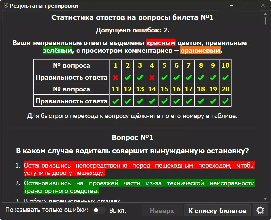Click the green checkmark under question 18

pyautogui.click(x=201, y=101)
